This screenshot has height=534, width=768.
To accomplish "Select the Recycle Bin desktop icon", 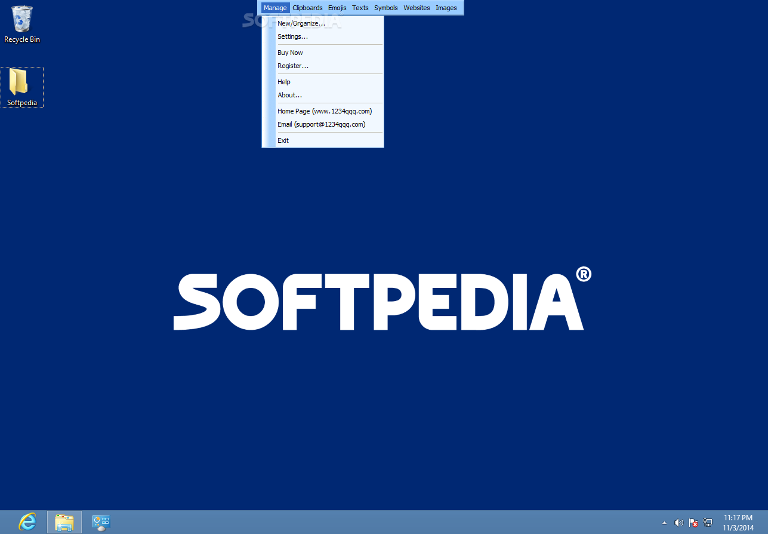I will click(x=22, y=24).
